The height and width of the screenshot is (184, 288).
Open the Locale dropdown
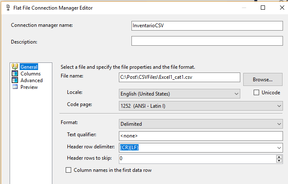(180, 94)
